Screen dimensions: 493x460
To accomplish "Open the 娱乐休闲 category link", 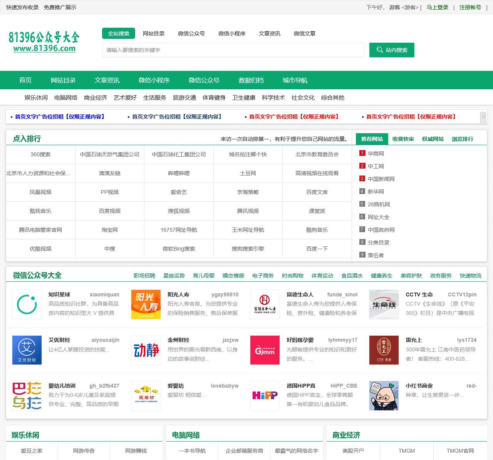I will pyautogui.click(x=36, y=97).
